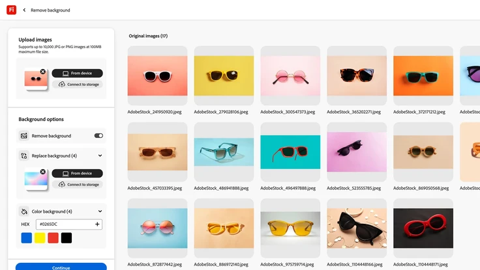The image size is (480, 270).
Task: Add the hex color with plus icon
Action: click(97, 224)
